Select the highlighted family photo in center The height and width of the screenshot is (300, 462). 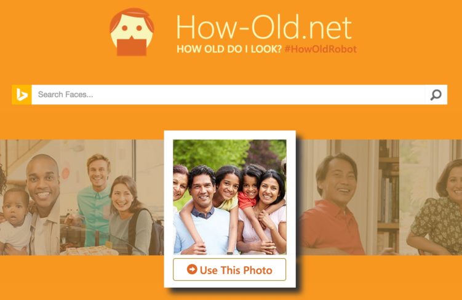coord(229,197)
